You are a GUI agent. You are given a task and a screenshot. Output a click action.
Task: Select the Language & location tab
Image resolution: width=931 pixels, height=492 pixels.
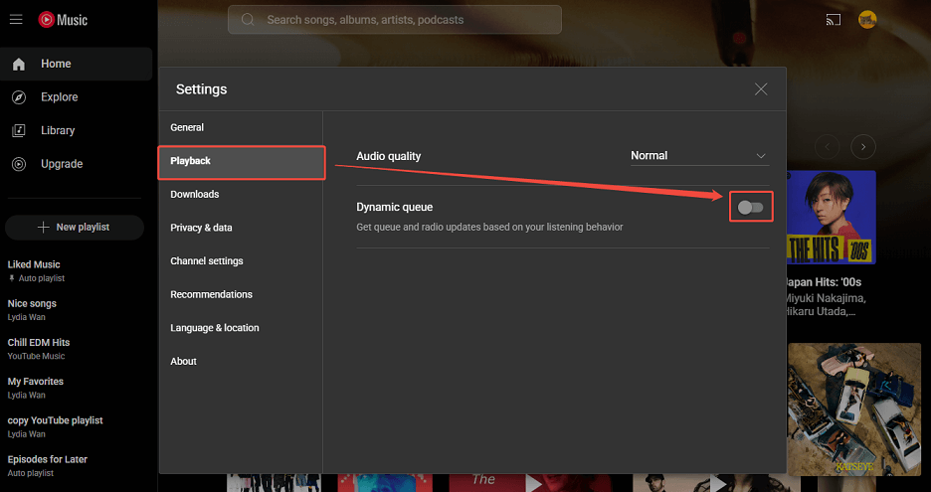pos(241,328)
